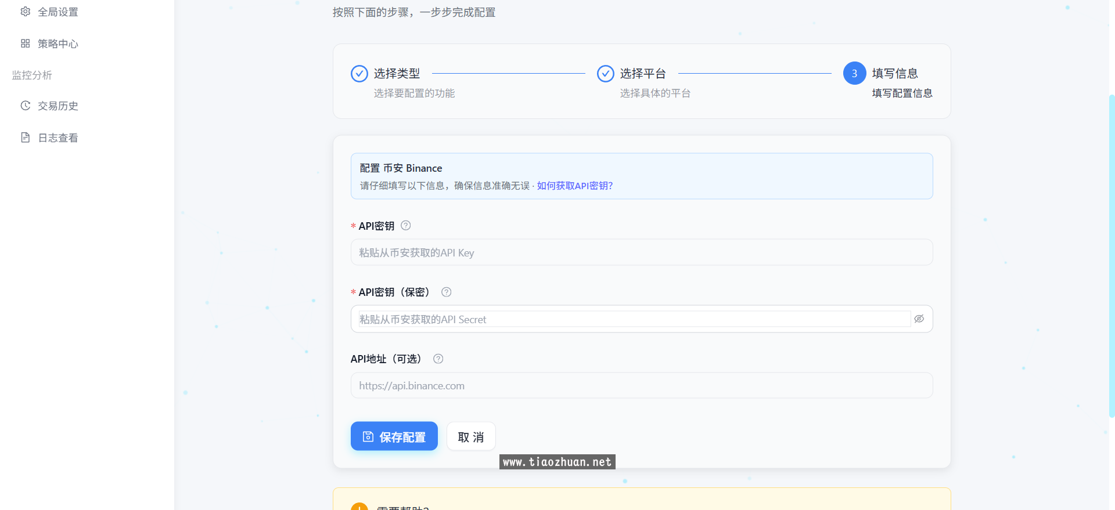Click the 保存配置 button
The height and width of the screenshot is (510, 1115).
[x=394, y=436]
